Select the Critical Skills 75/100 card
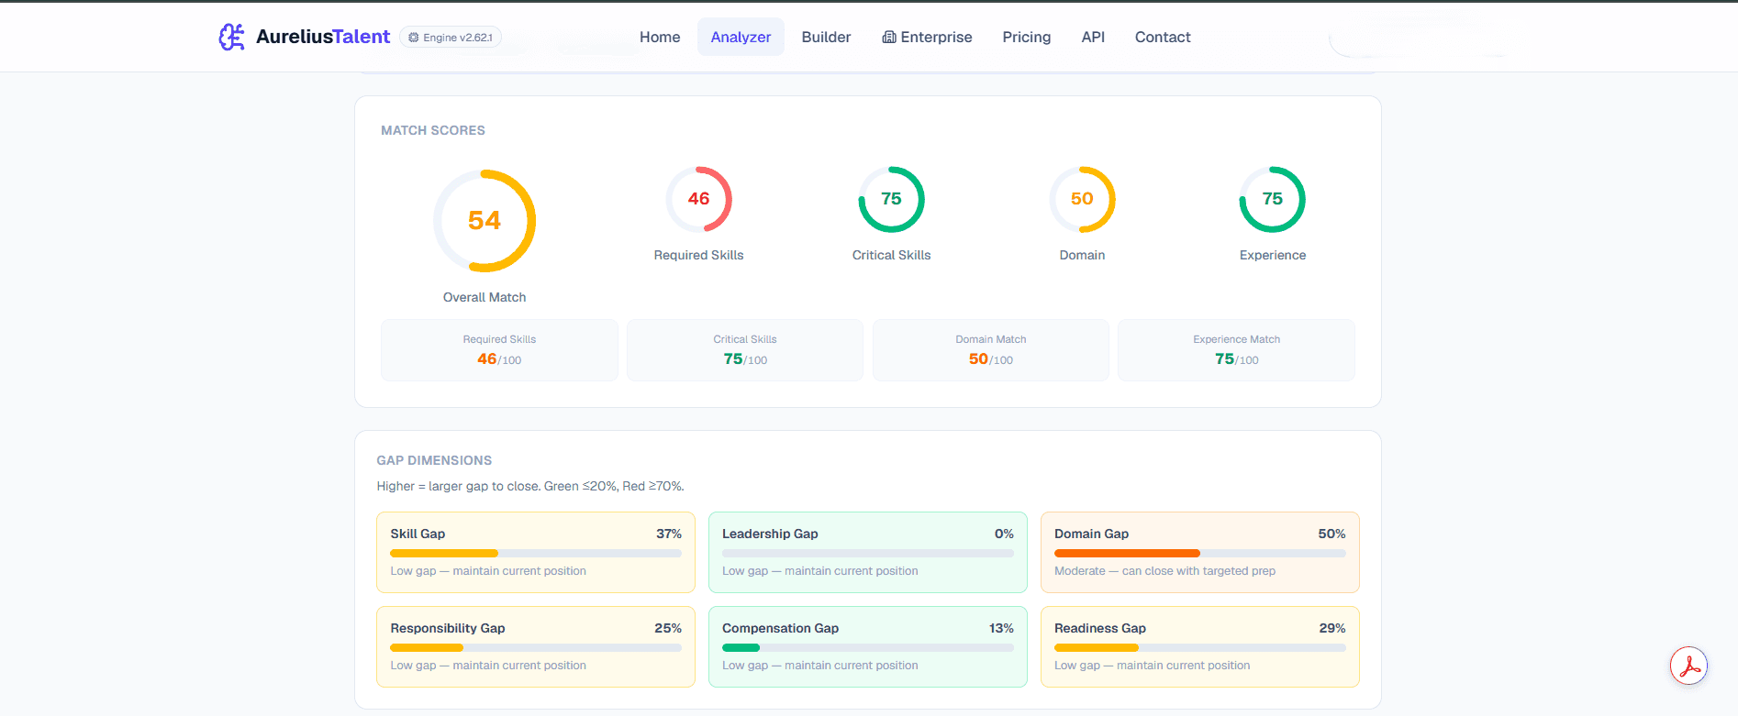This screenshot has height=716, width=1738. pyautogui.click(x=745, y=350)
